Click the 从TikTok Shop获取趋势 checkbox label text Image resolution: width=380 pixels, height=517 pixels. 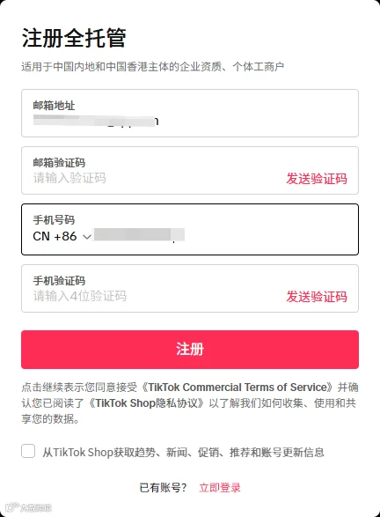coord(184,452)
